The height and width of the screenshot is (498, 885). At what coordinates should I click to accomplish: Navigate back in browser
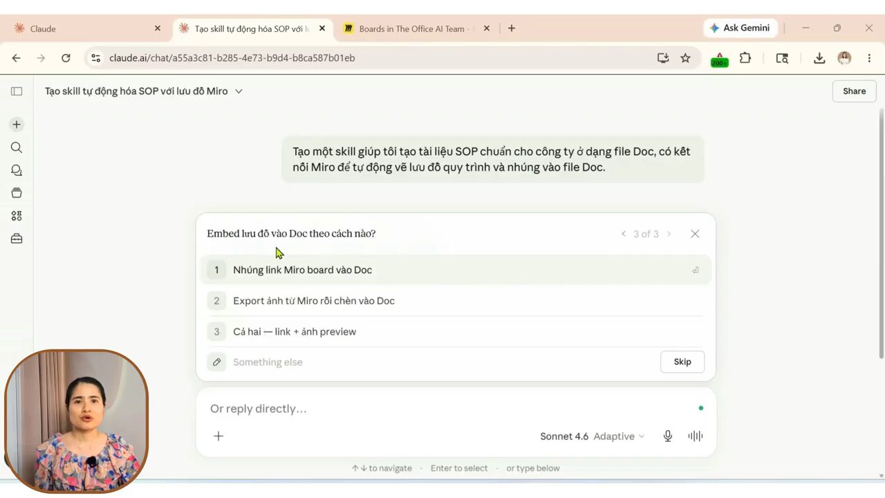(x=17, y=58)
